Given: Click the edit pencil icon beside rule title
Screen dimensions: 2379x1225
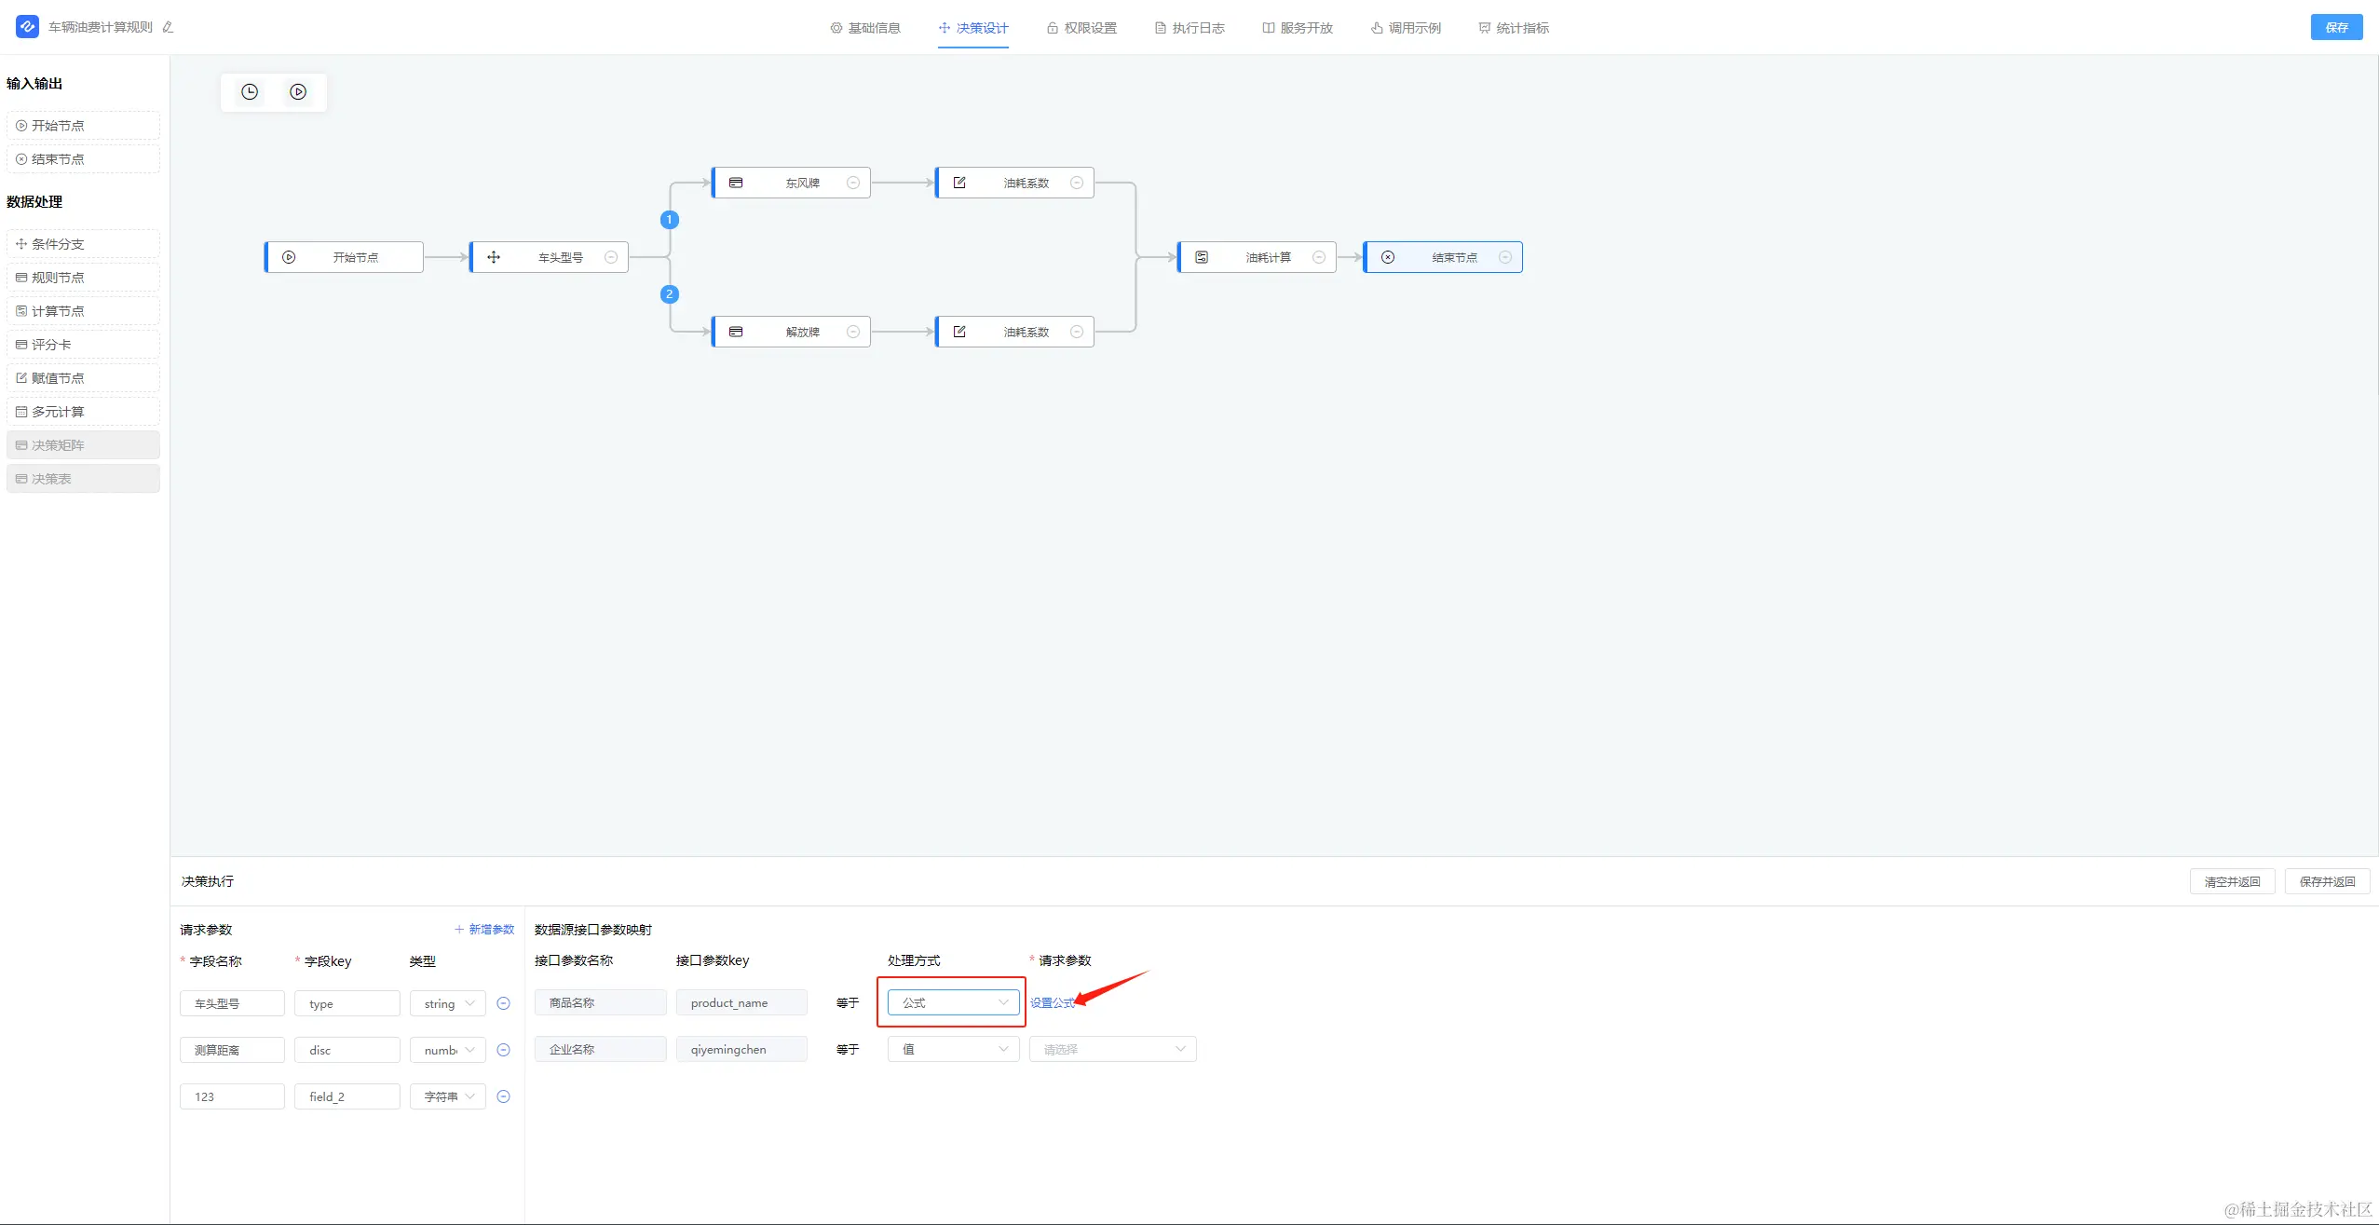Looking at the screenshot, I should click(x=168, y=28).
